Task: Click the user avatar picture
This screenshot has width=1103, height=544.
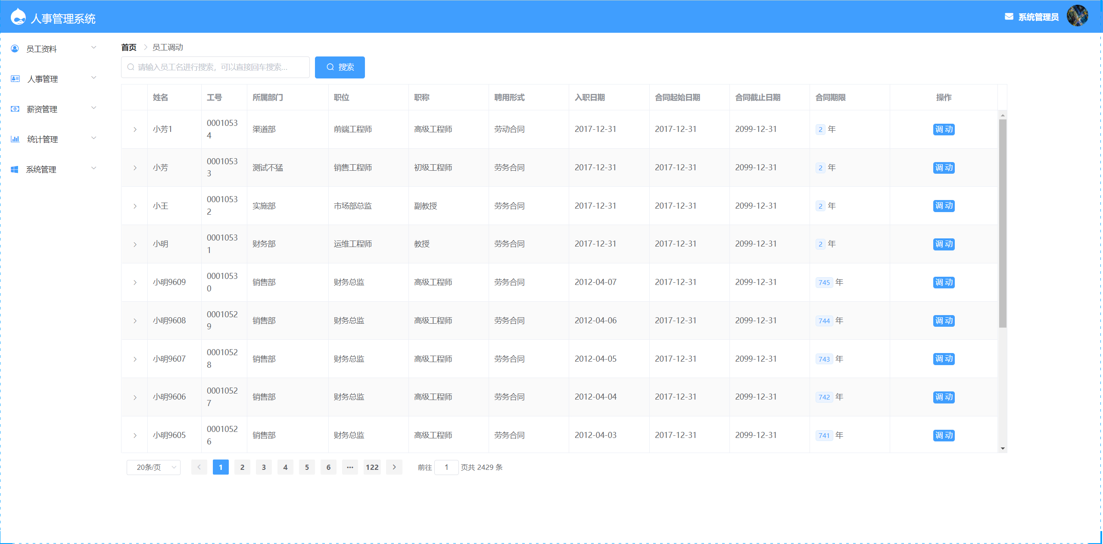Action: (1077, 16)
